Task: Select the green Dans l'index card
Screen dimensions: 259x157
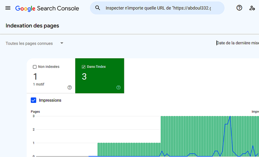Action: 100,76
